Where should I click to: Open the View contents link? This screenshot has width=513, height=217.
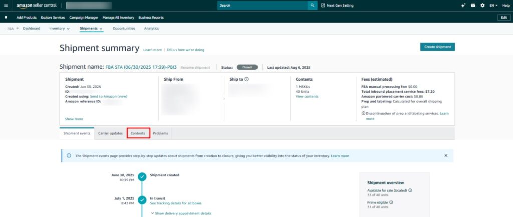pyautogui.click(x=307, y=96)
